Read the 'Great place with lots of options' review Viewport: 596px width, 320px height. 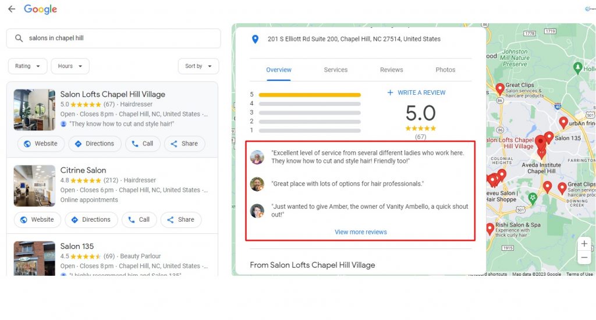click(347, 184)
